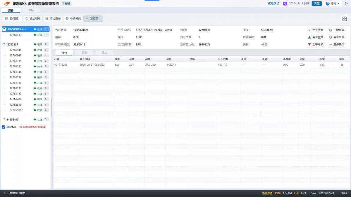Click 申请模拟 to request a demo account

coord(73,18)
